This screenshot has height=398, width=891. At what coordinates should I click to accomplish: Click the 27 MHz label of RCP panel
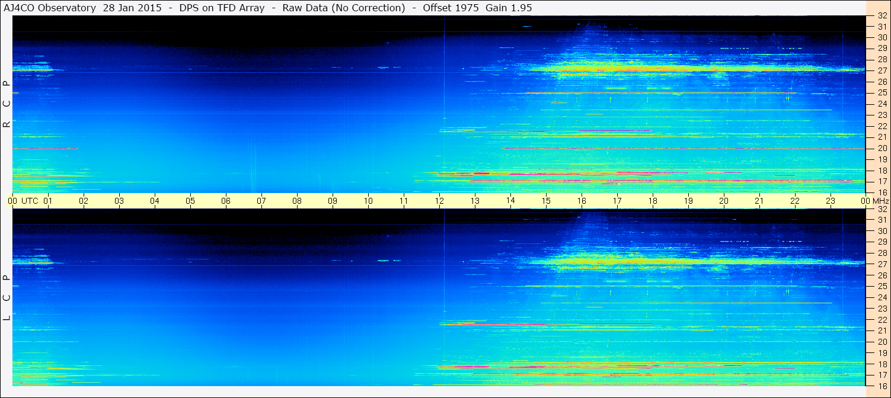[882, 70]
